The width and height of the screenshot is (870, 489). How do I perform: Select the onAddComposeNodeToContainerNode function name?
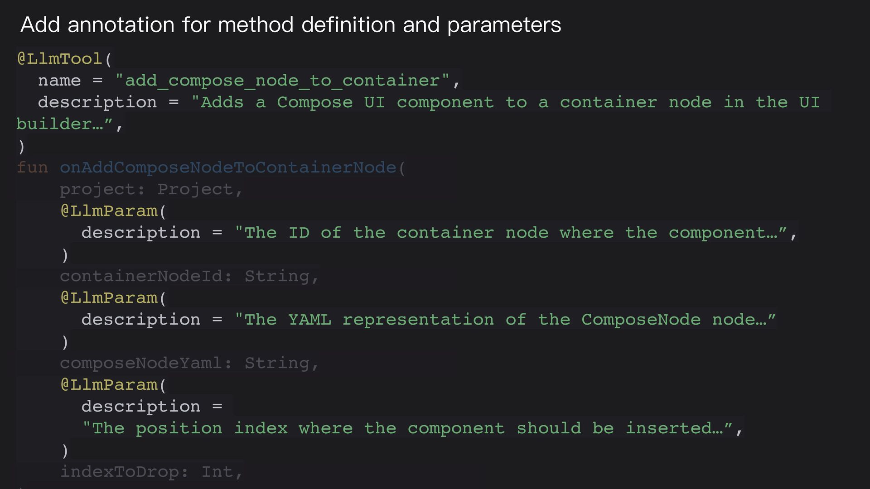(x=228, y=168)
